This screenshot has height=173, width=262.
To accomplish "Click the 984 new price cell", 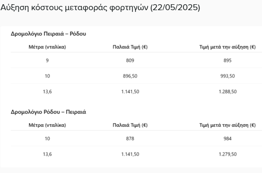I will click(x=228, y=139).
